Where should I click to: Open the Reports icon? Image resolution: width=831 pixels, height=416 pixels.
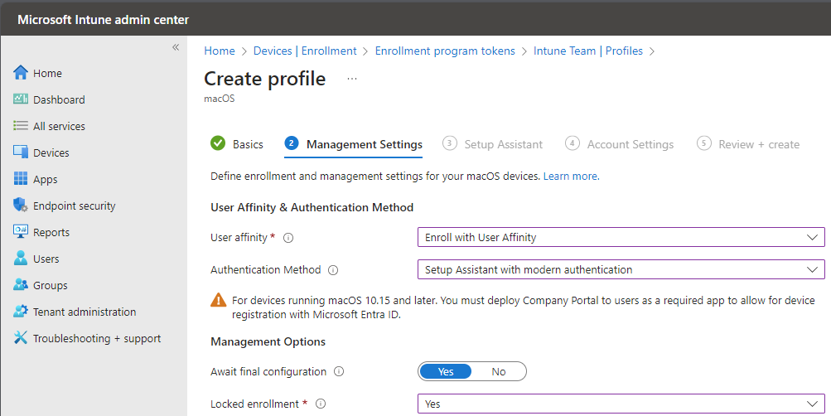coord(21,231)
